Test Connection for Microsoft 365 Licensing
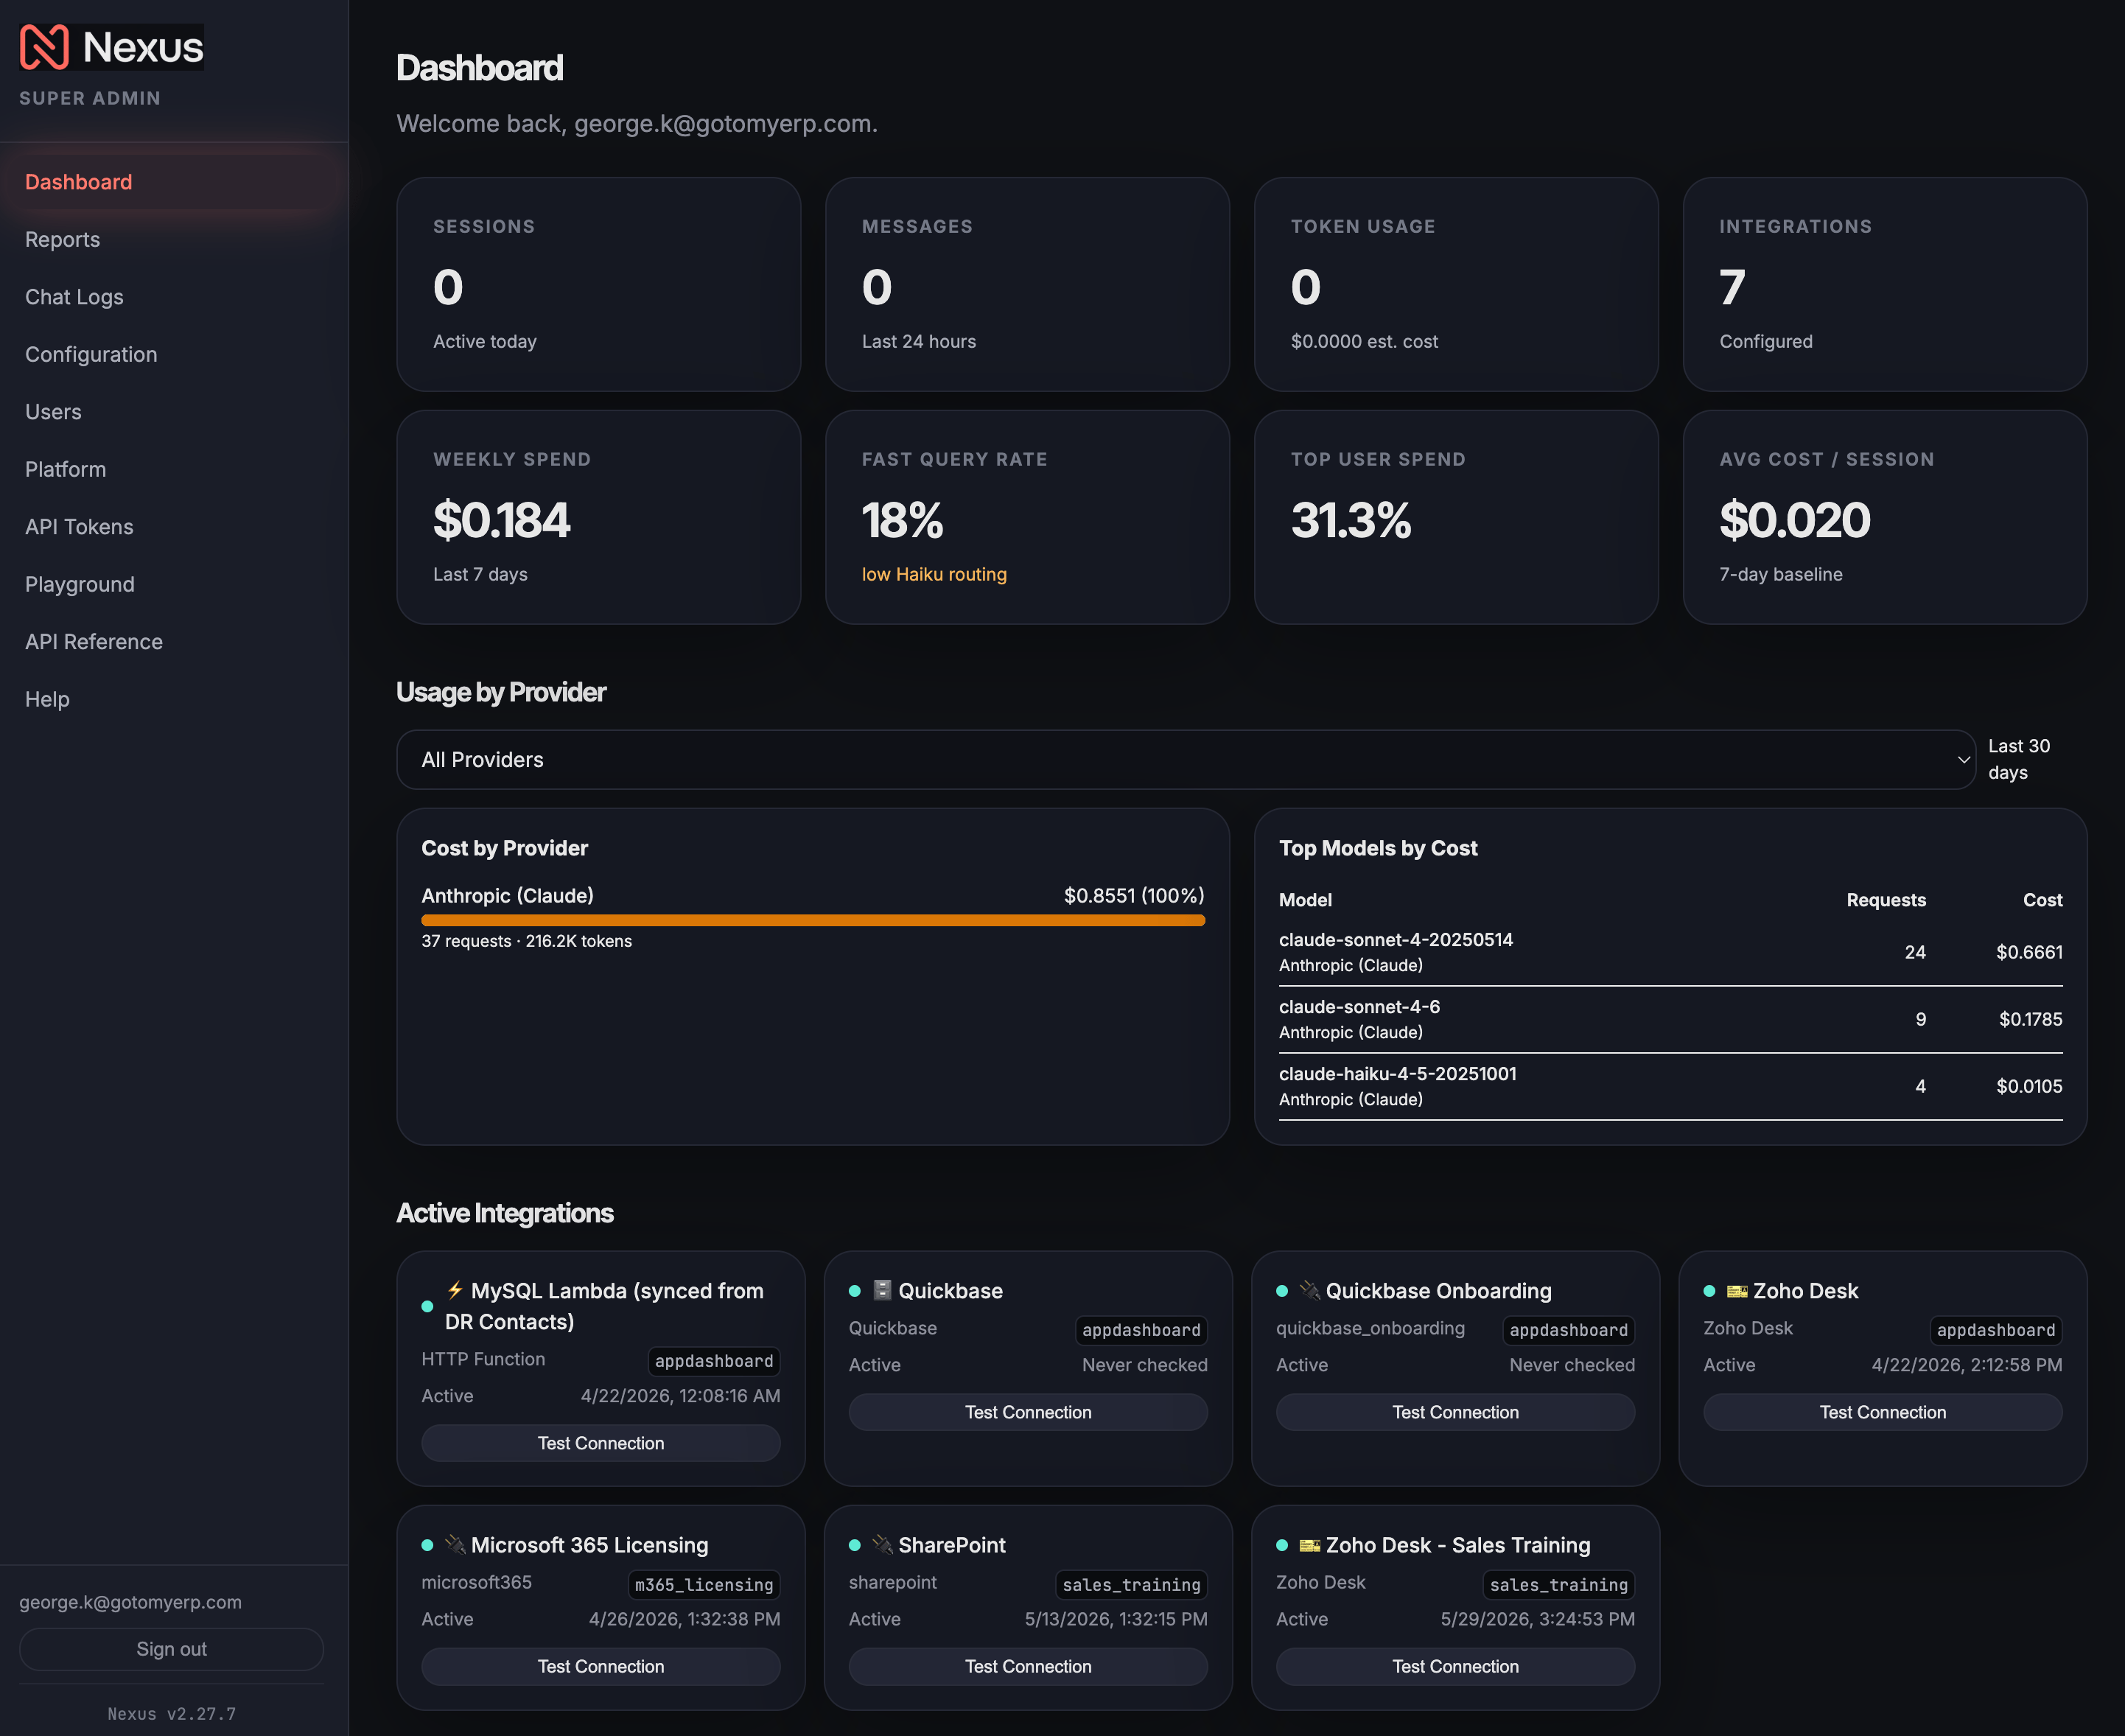Screen dimensions: 2125x1736 tap(601, 1666)
